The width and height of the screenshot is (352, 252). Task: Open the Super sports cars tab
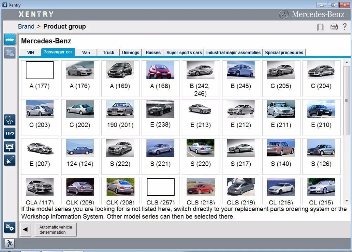[x=184, y=53]
